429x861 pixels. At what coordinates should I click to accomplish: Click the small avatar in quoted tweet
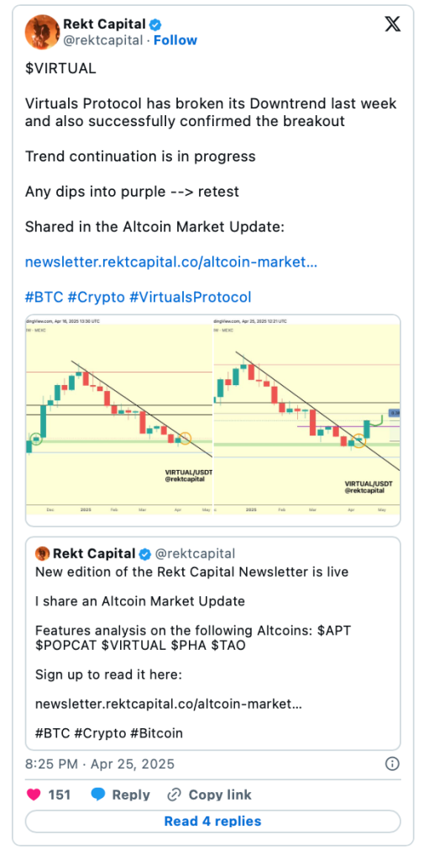(42, 553)
